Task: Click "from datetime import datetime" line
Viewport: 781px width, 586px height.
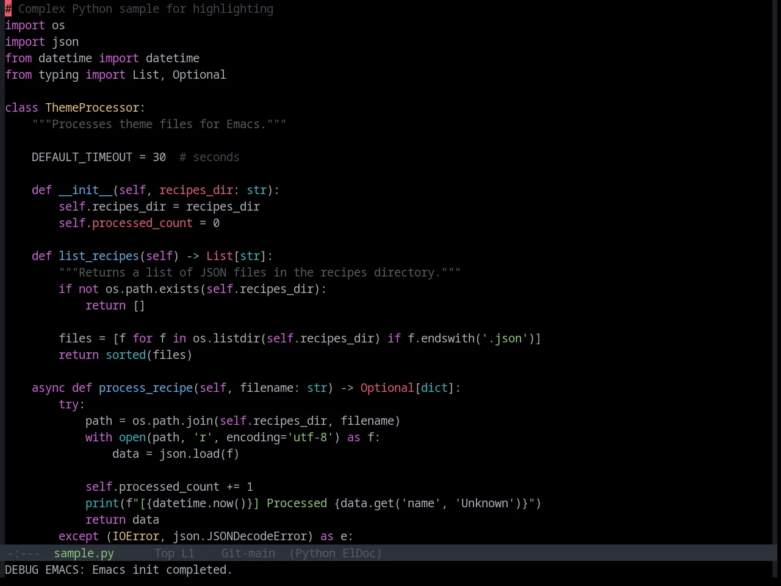Action: click(x=102, y=58)
